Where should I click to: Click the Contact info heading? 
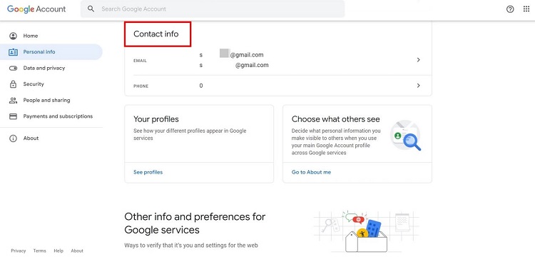(x=156, y=34)
